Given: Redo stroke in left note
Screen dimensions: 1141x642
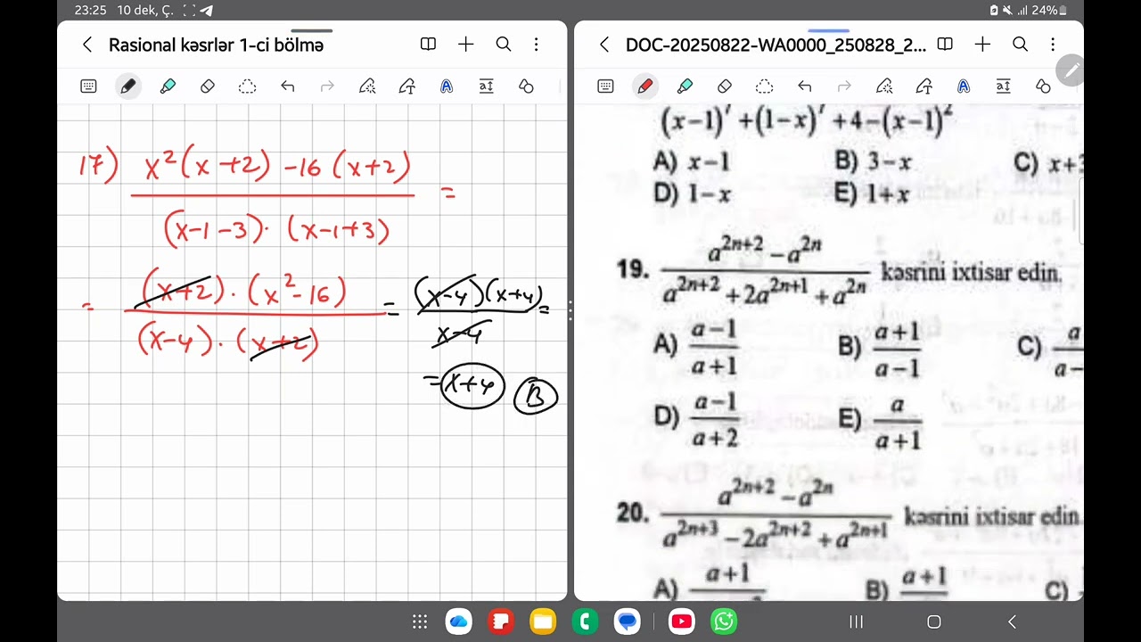Looking at the screenshot, I should click(x=327, y=86).
